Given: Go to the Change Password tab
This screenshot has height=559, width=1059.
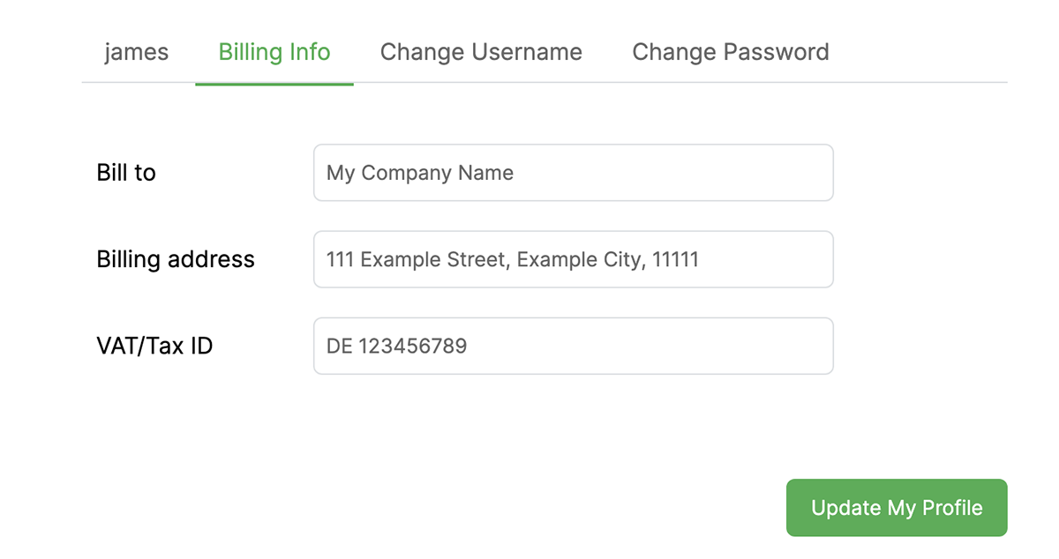Looking at the screenshot, I should tap(730, 52).
